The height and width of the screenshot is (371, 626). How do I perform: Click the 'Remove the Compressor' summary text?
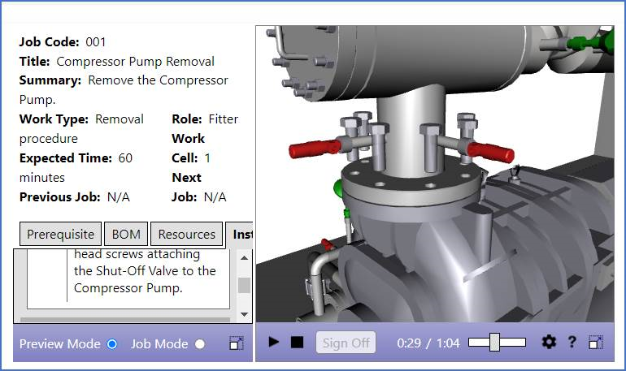click(x=158, y=80)
